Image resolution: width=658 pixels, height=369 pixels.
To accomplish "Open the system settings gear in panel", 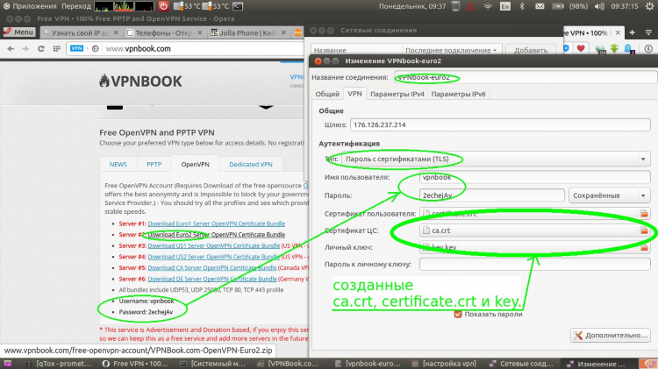I will pyautogui.click(x=648, y=6).
